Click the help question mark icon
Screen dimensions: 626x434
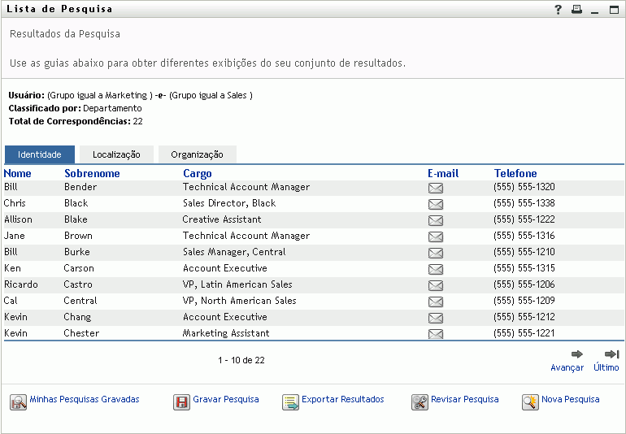[x=559, y=10]
